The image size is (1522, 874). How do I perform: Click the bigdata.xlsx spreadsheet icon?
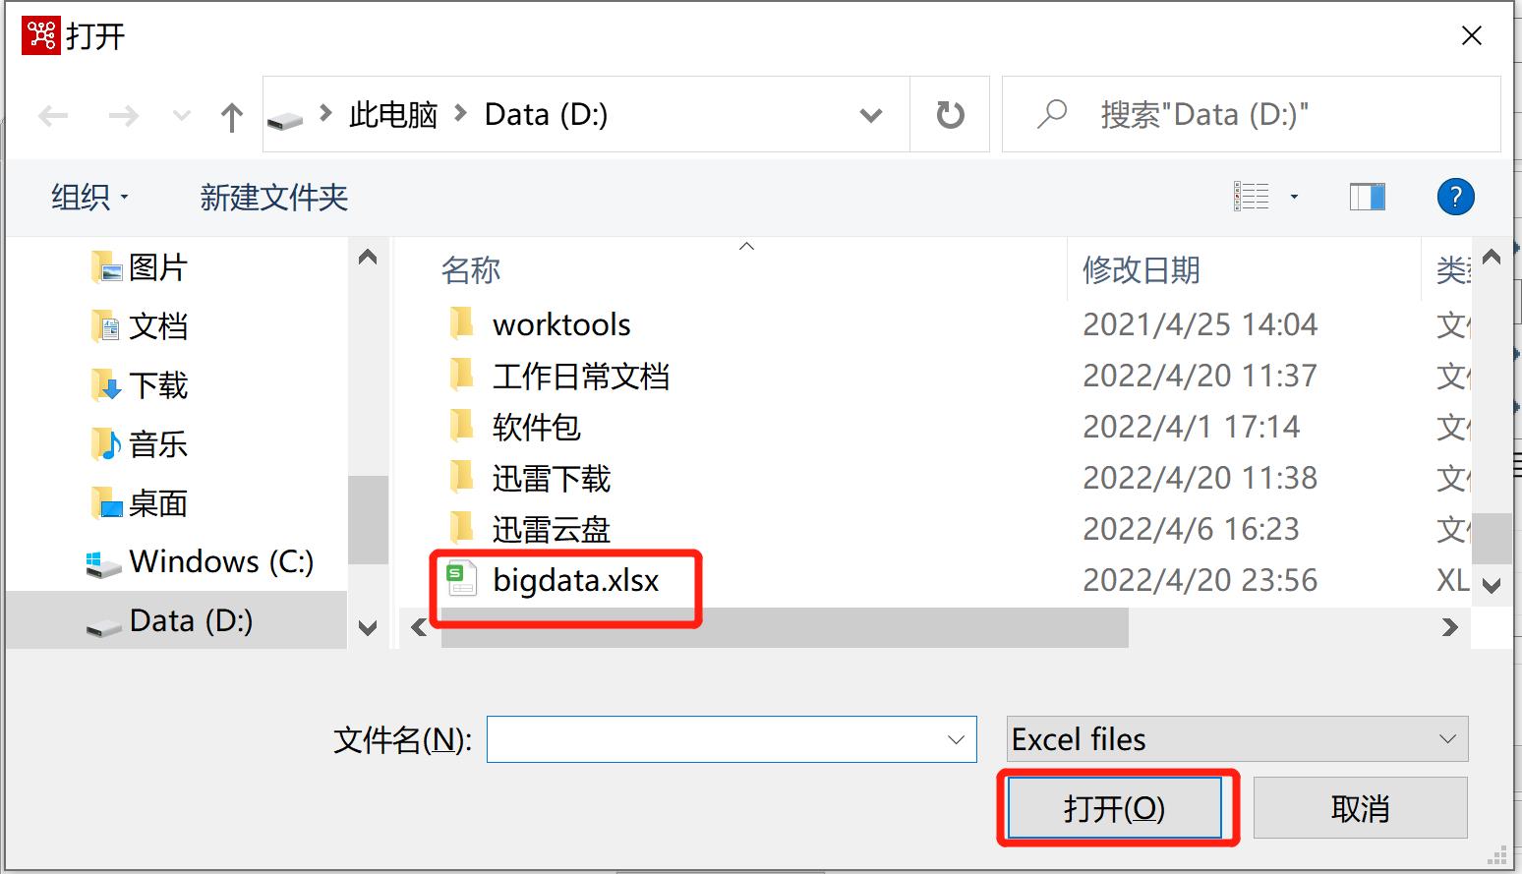click(462, 579)
